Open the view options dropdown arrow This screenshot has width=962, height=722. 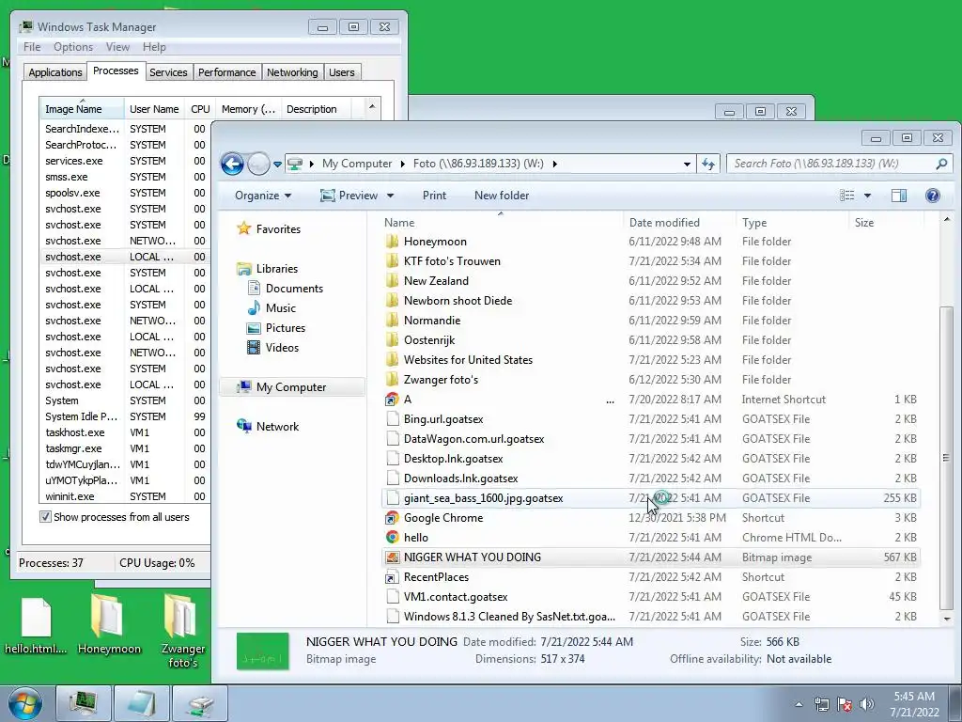tap(867, 196)
